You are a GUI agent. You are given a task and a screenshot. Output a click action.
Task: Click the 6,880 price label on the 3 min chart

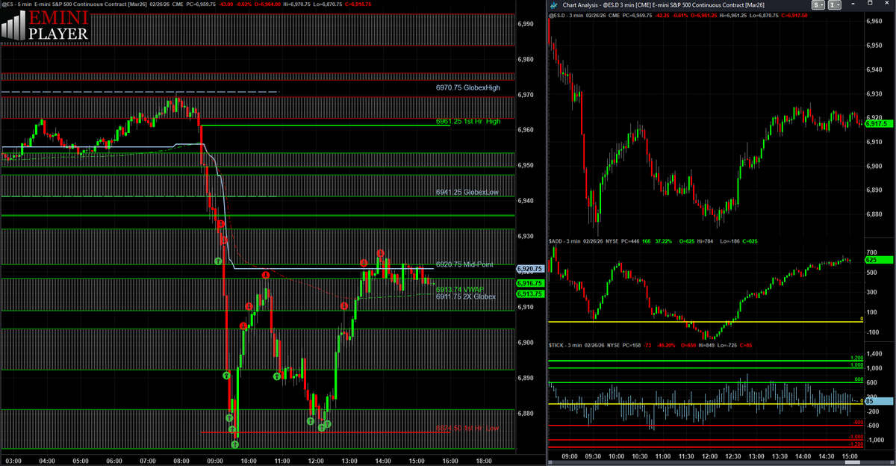click(874, 215)
